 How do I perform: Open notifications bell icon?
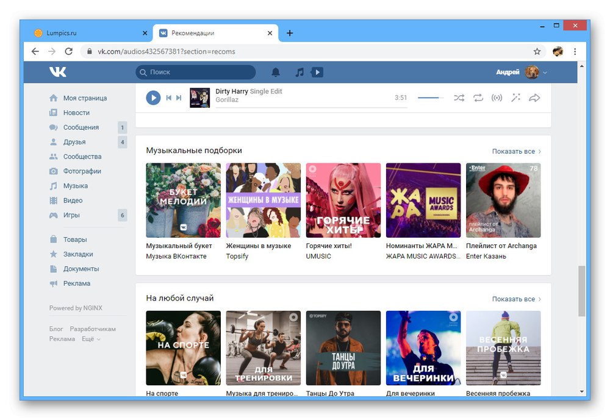[x=276, y=72]
